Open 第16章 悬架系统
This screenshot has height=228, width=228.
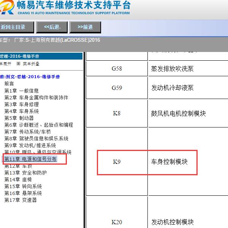(x=23, y=193)
